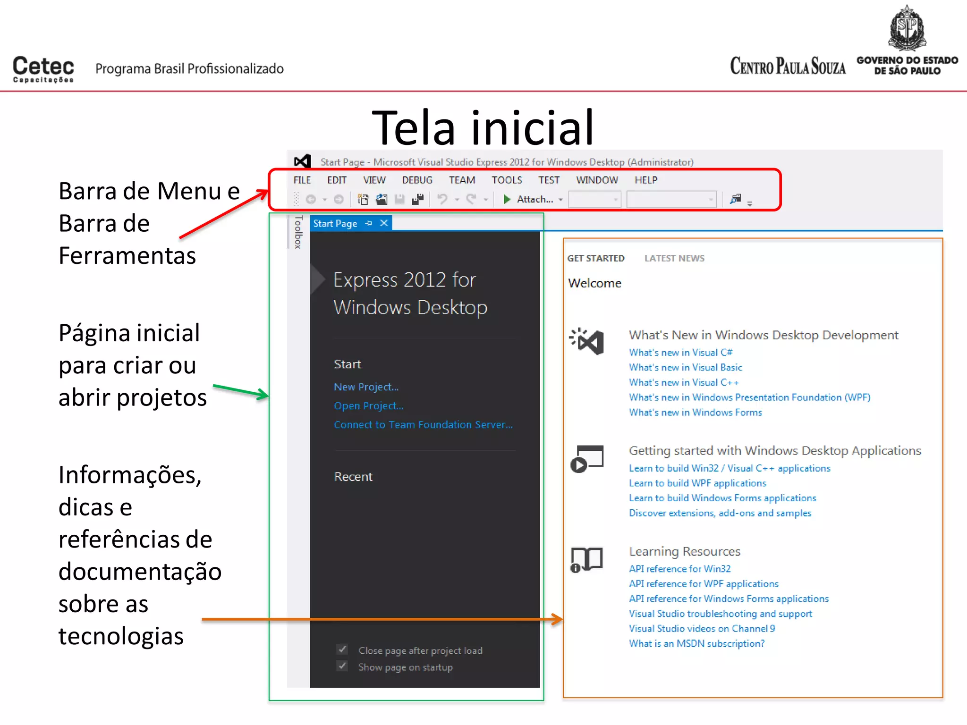Image resolution: width=967 pixels, height=725 pixels.
Task: Toggle Close page after project load checkbox
Action: pos(342,650)
